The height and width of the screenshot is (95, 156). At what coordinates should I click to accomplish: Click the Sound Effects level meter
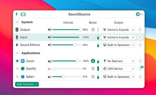pos(98,45)
